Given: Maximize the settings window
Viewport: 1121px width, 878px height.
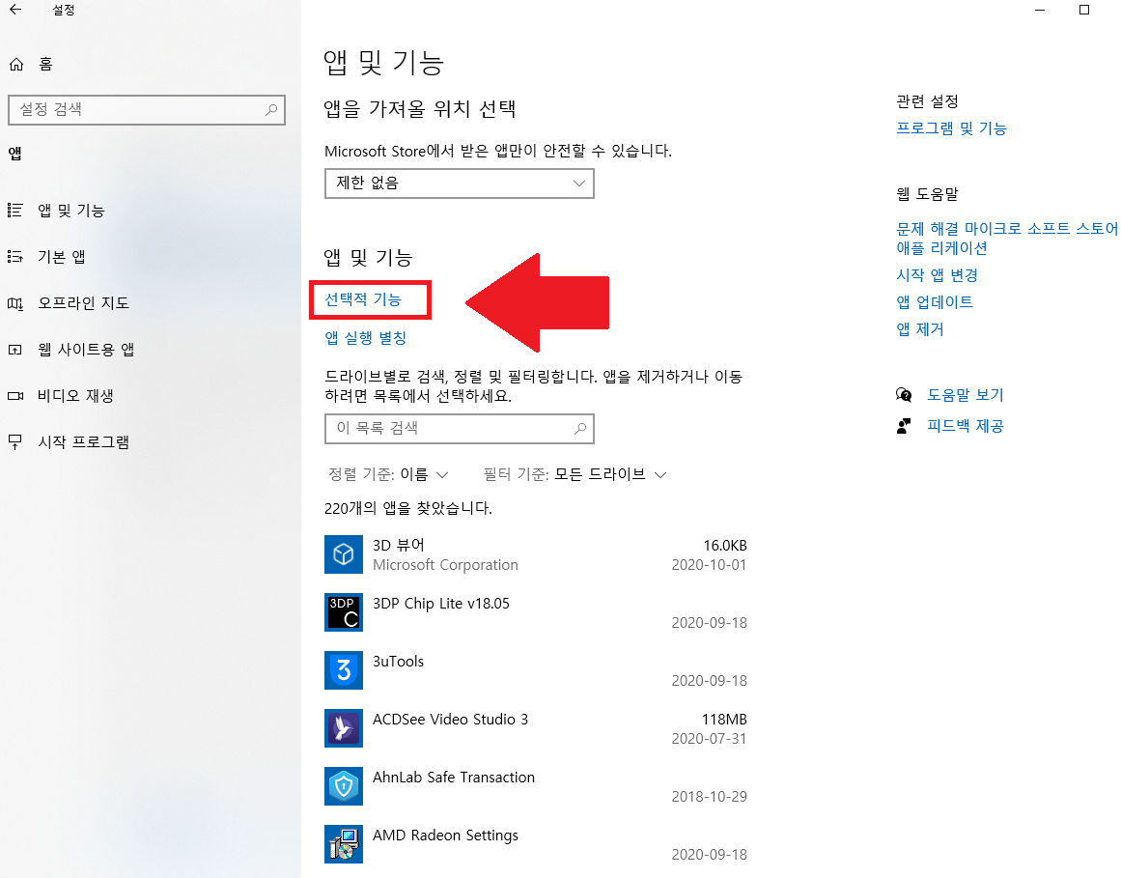Looking at the screenshot, I should 1083,10.
